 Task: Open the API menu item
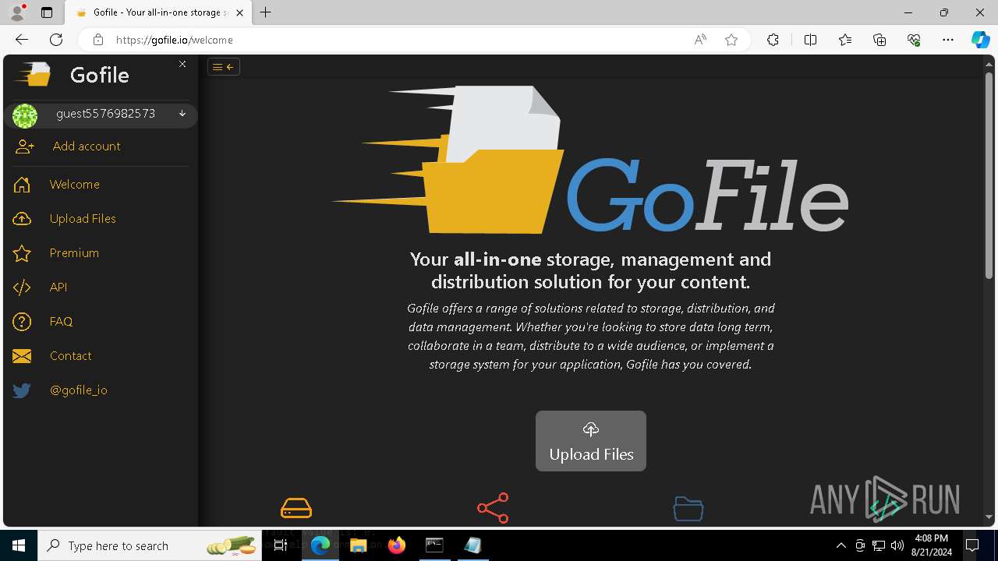58,288
